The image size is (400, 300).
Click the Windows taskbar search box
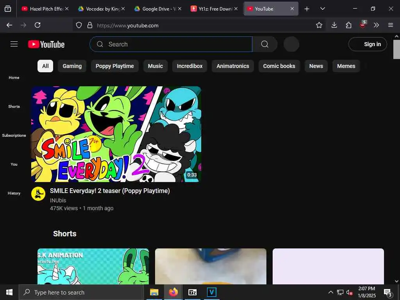coord(81,292)
